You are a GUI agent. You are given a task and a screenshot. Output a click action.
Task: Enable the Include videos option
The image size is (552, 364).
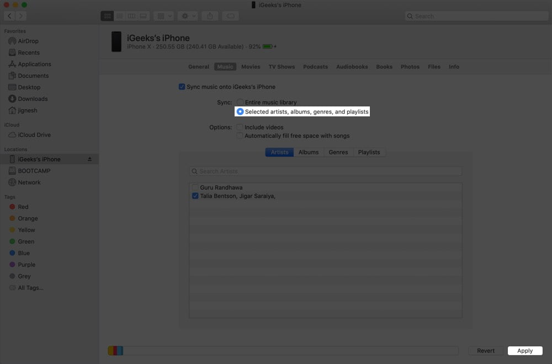240,127
